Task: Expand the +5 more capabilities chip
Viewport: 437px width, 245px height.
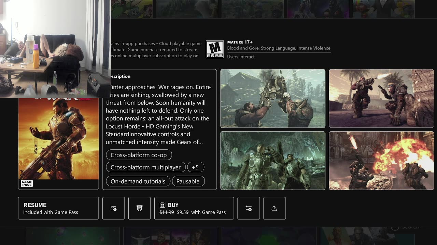Action: 195,167
